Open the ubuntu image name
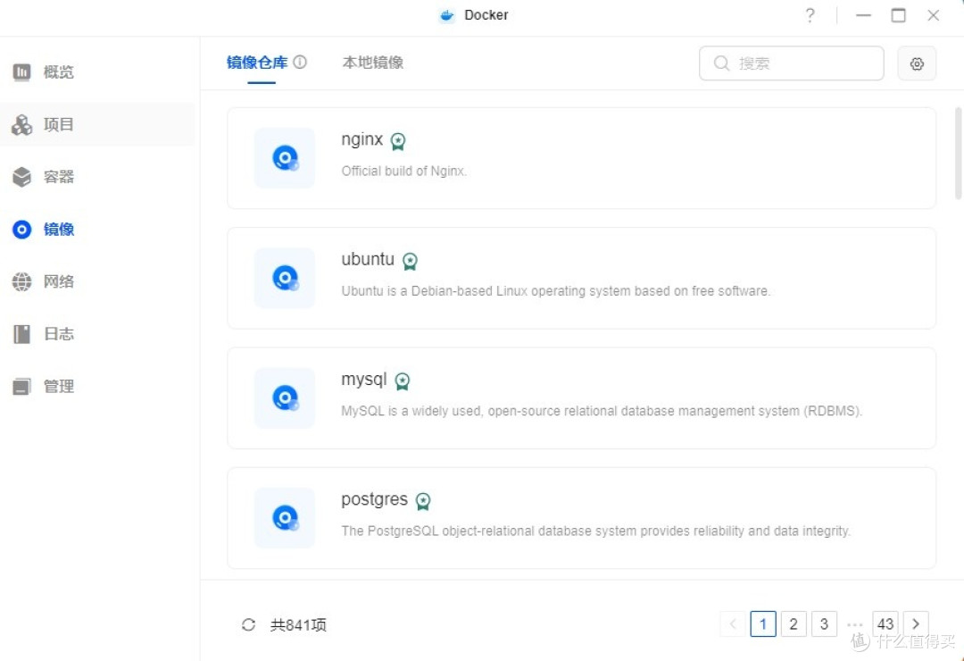Image resolution: width=964 pixels, height=661 pixels. tap(368, 259)
